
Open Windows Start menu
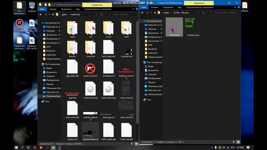(16, 147)
